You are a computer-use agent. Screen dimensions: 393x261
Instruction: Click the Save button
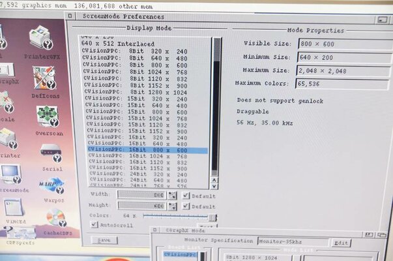click(x=105, y=240)
